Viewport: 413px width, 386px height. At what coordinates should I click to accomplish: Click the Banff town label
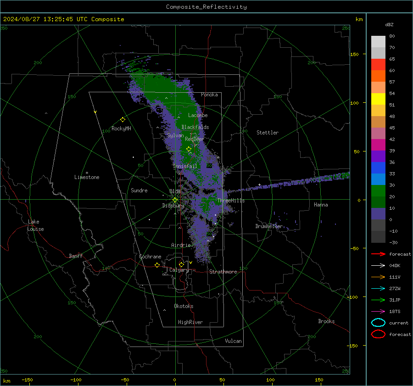pos(76,256)
